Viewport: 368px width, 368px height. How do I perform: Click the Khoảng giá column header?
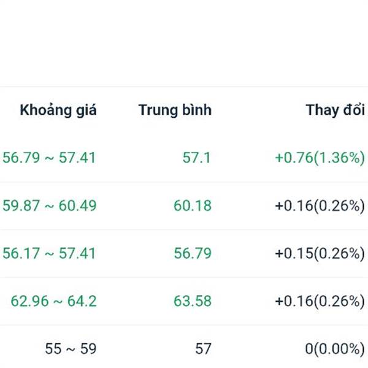(x=58, y=110)
